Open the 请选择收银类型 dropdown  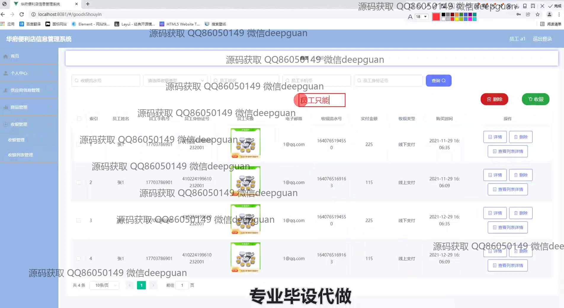coord(175,81)
